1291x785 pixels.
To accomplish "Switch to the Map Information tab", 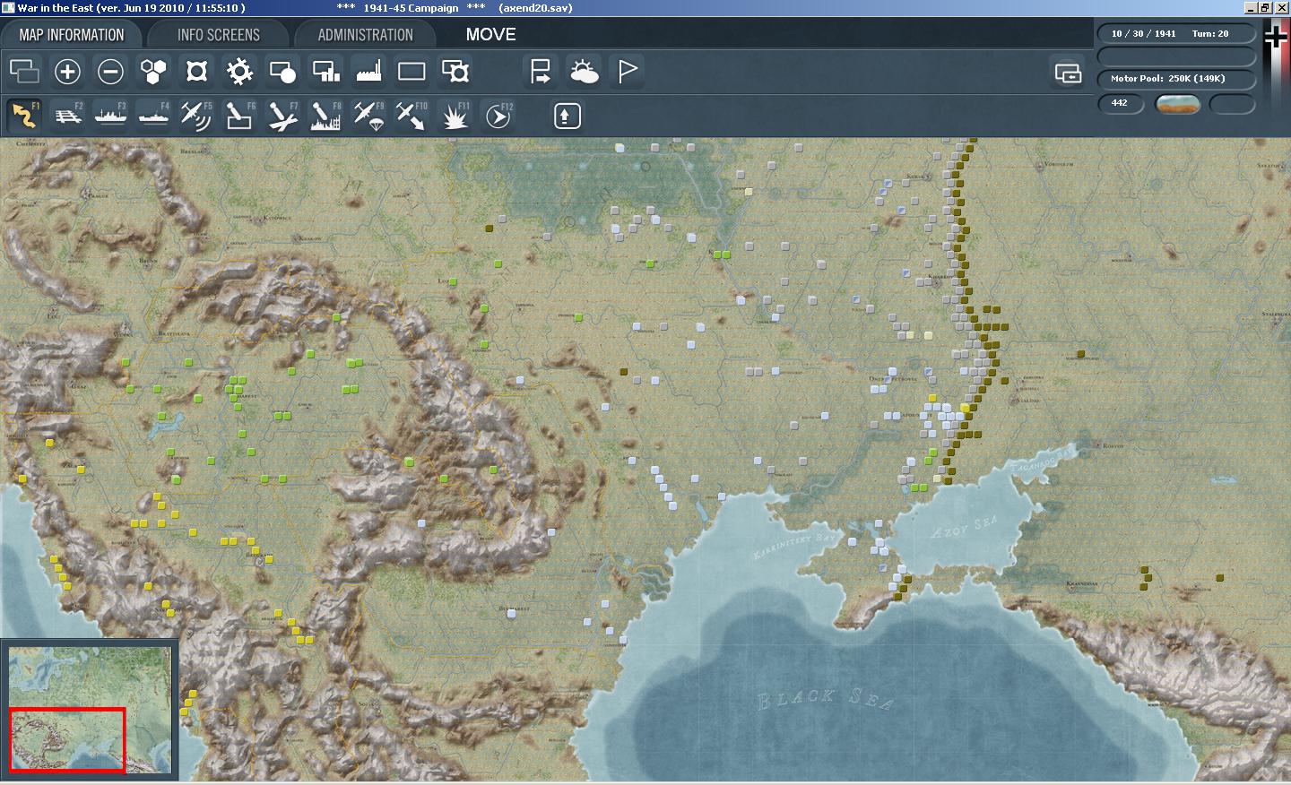I will (x=72, y=35).
